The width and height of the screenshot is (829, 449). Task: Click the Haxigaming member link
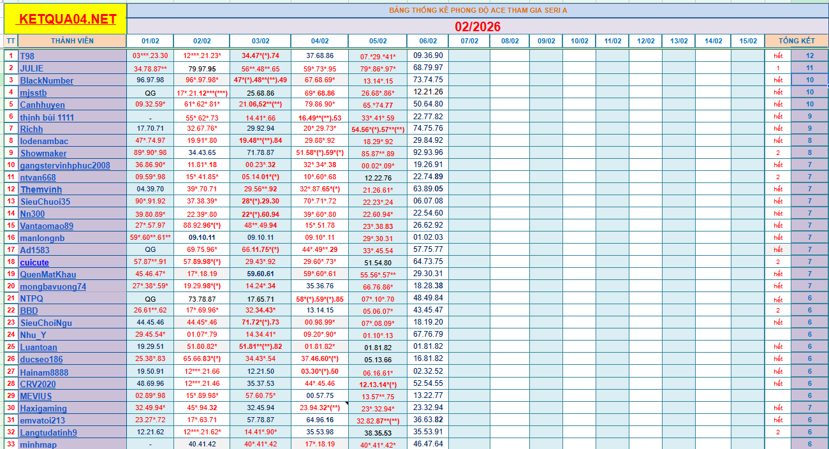click(43, 408)
